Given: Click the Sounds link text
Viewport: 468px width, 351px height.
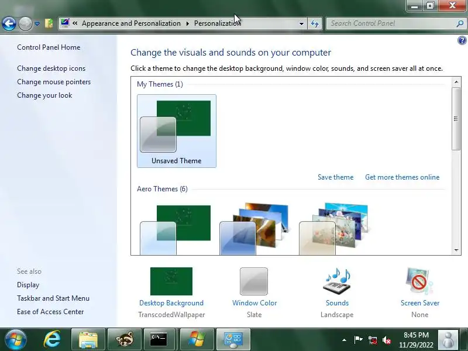Looking at the screenshot, I should (337, 303).
